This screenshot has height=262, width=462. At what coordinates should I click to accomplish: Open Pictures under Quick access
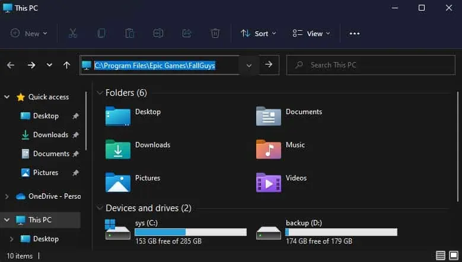click(x=46, y=173)
